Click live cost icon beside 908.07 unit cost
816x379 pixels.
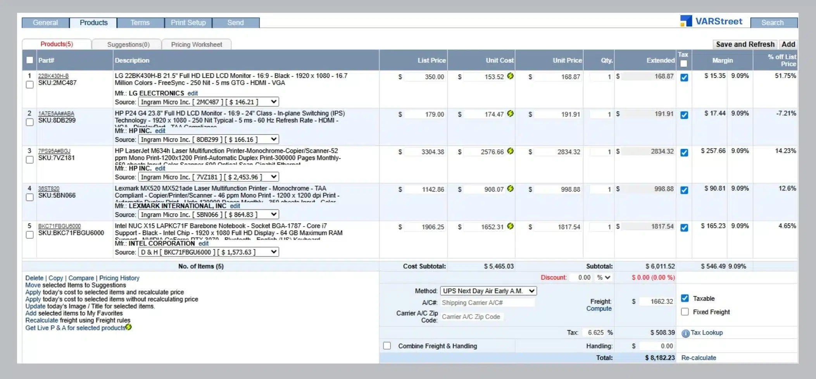pyautogui.click(x=510, y=189)
